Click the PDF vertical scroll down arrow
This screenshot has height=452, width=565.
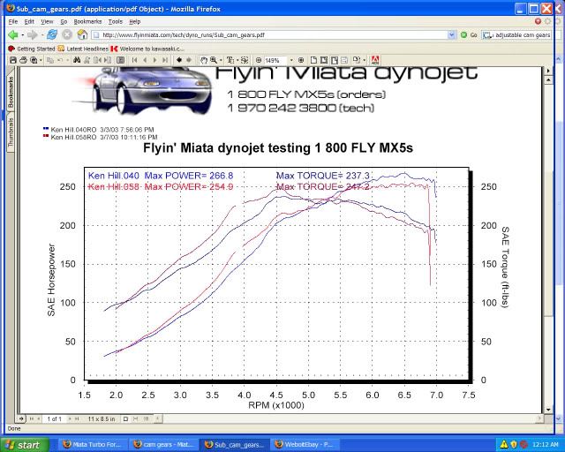(548, 410)
